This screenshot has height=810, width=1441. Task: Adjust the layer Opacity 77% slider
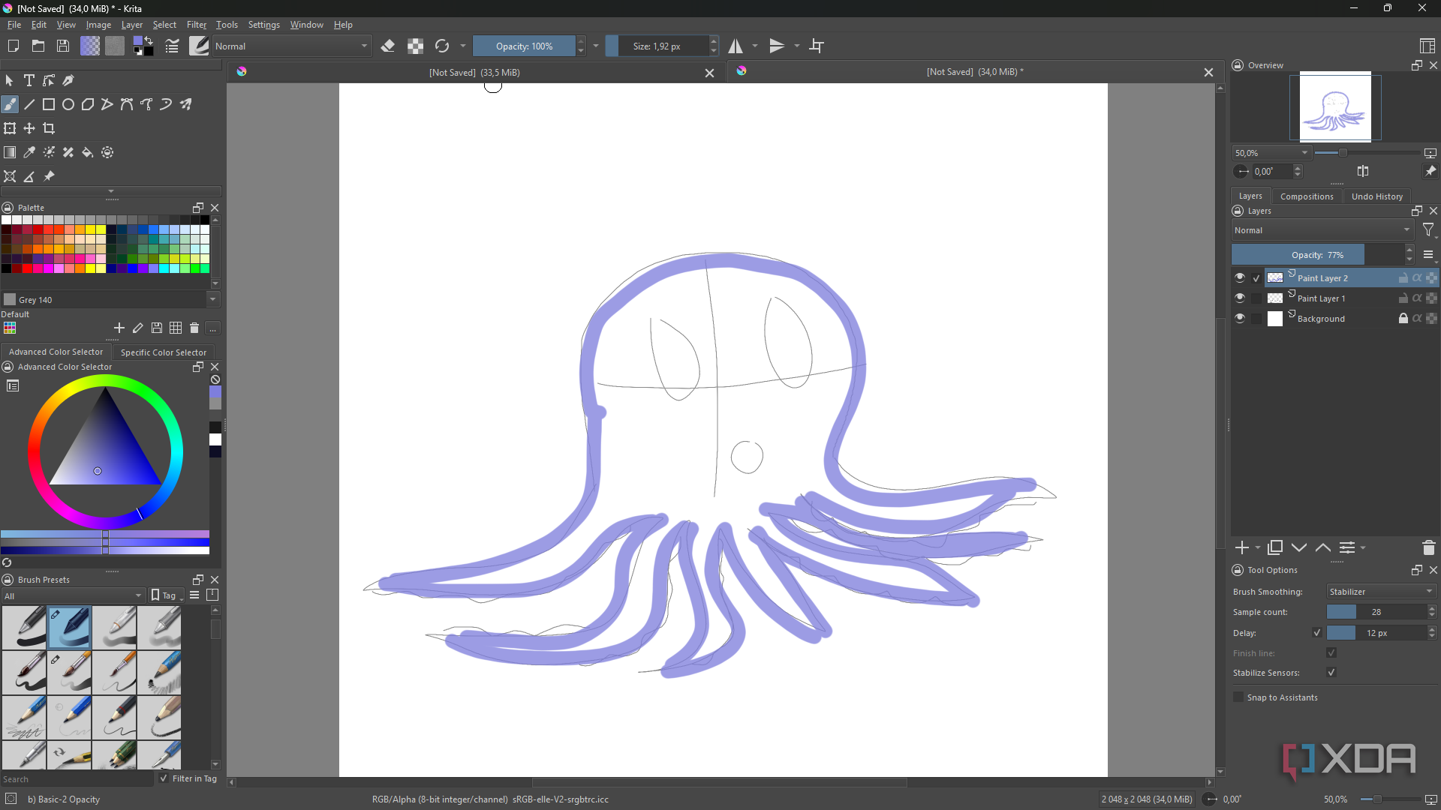pyautogui.click(x=1318, y=255)
